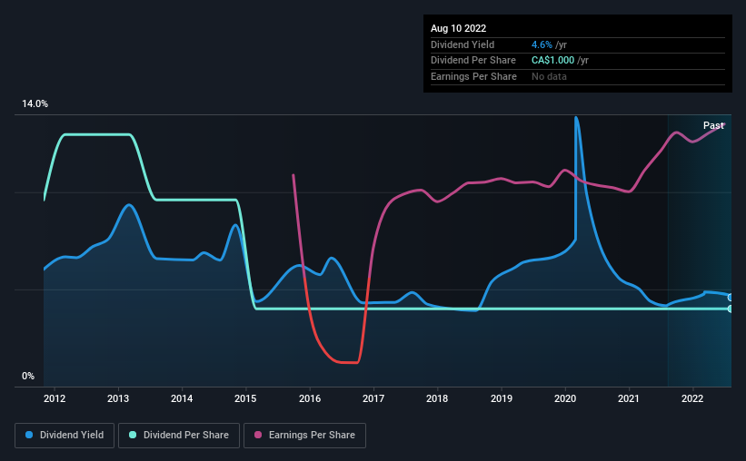Image resolution: width=746 pixels, height=461 pixels.
Task: Click the pink Earnings Per Share legend dot
Action: [x=258, y=435]
